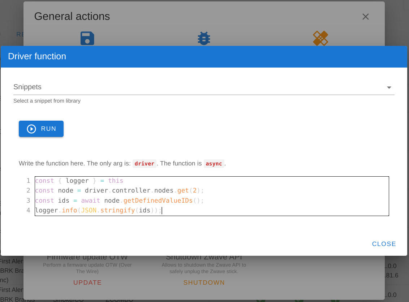Close the General actions dialog with X
The width and height of the screenshot is (409, 302).
click(x=365, y=17)
